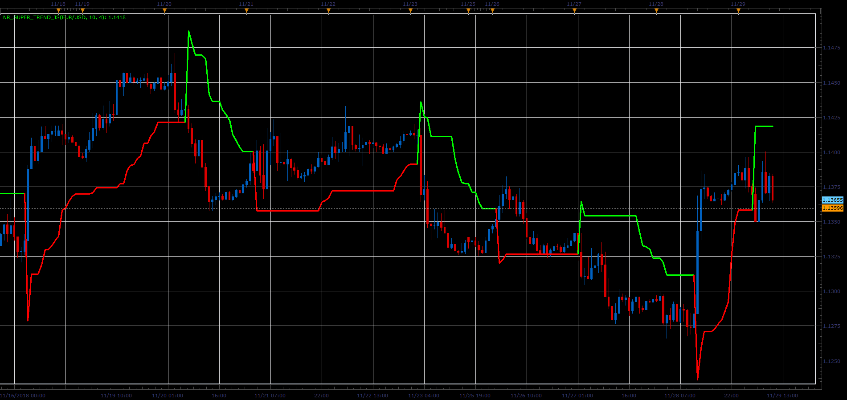Click the 11/20 01:00 time axis label
The image size is (847, 400).
(x=168, y=396)
